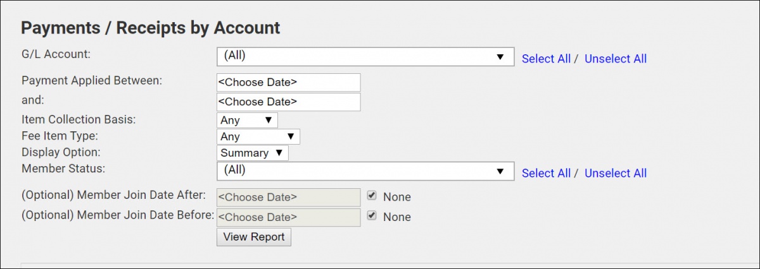
Task: Click Unselect All link for Member Status
Action: pyautogui.click(x=615, y=173)
